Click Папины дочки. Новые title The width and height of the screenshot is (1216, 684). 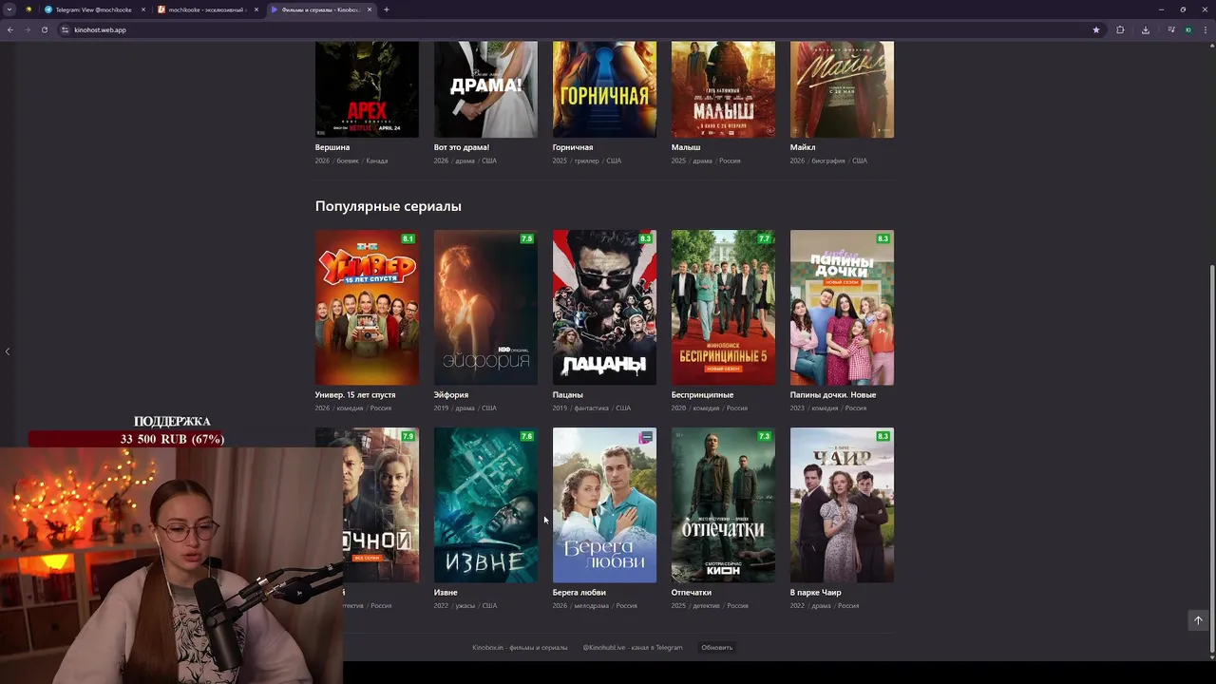click(833, 394)
